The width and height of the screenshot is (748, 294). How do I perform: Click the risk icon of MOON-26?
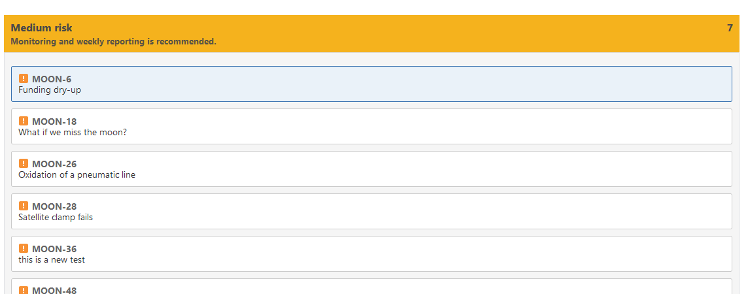(24, 163)
